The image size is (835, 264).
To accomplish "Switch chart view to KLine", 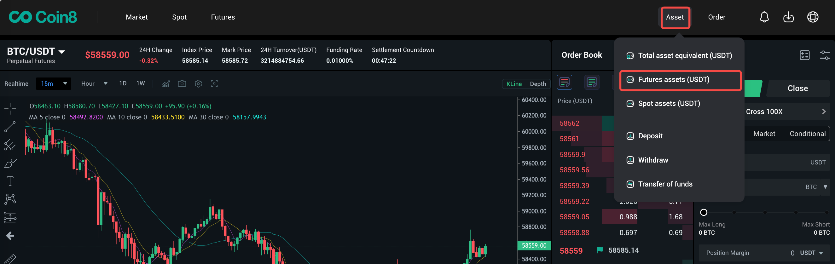I will (514, 84).
